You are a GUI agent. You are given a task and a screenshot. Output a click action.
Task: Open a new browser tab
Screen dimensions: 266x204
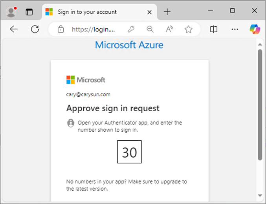pyautogui.click(x=167, y=12)
